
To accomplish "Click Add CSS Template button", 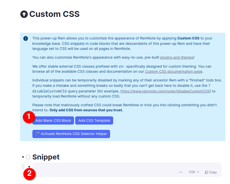I will coord(94,121).
